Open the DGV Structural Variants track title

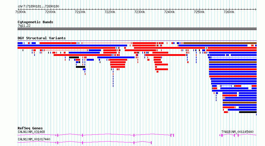pos(42,38)
